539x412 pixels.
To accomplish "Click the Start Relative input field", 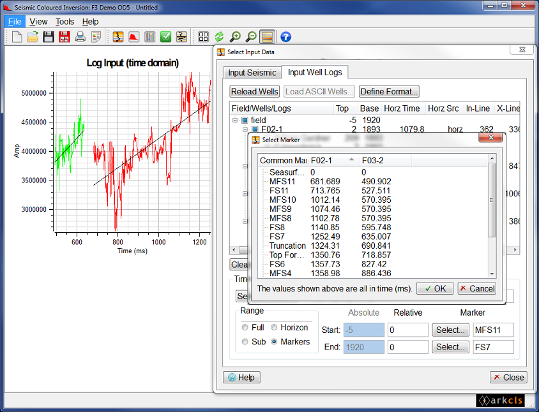I will pos(407,330).
